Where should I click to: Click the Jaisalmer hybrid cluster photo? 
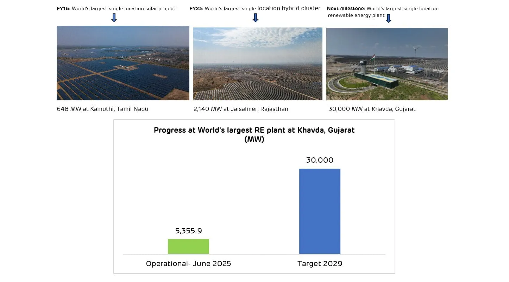[258, 64]
